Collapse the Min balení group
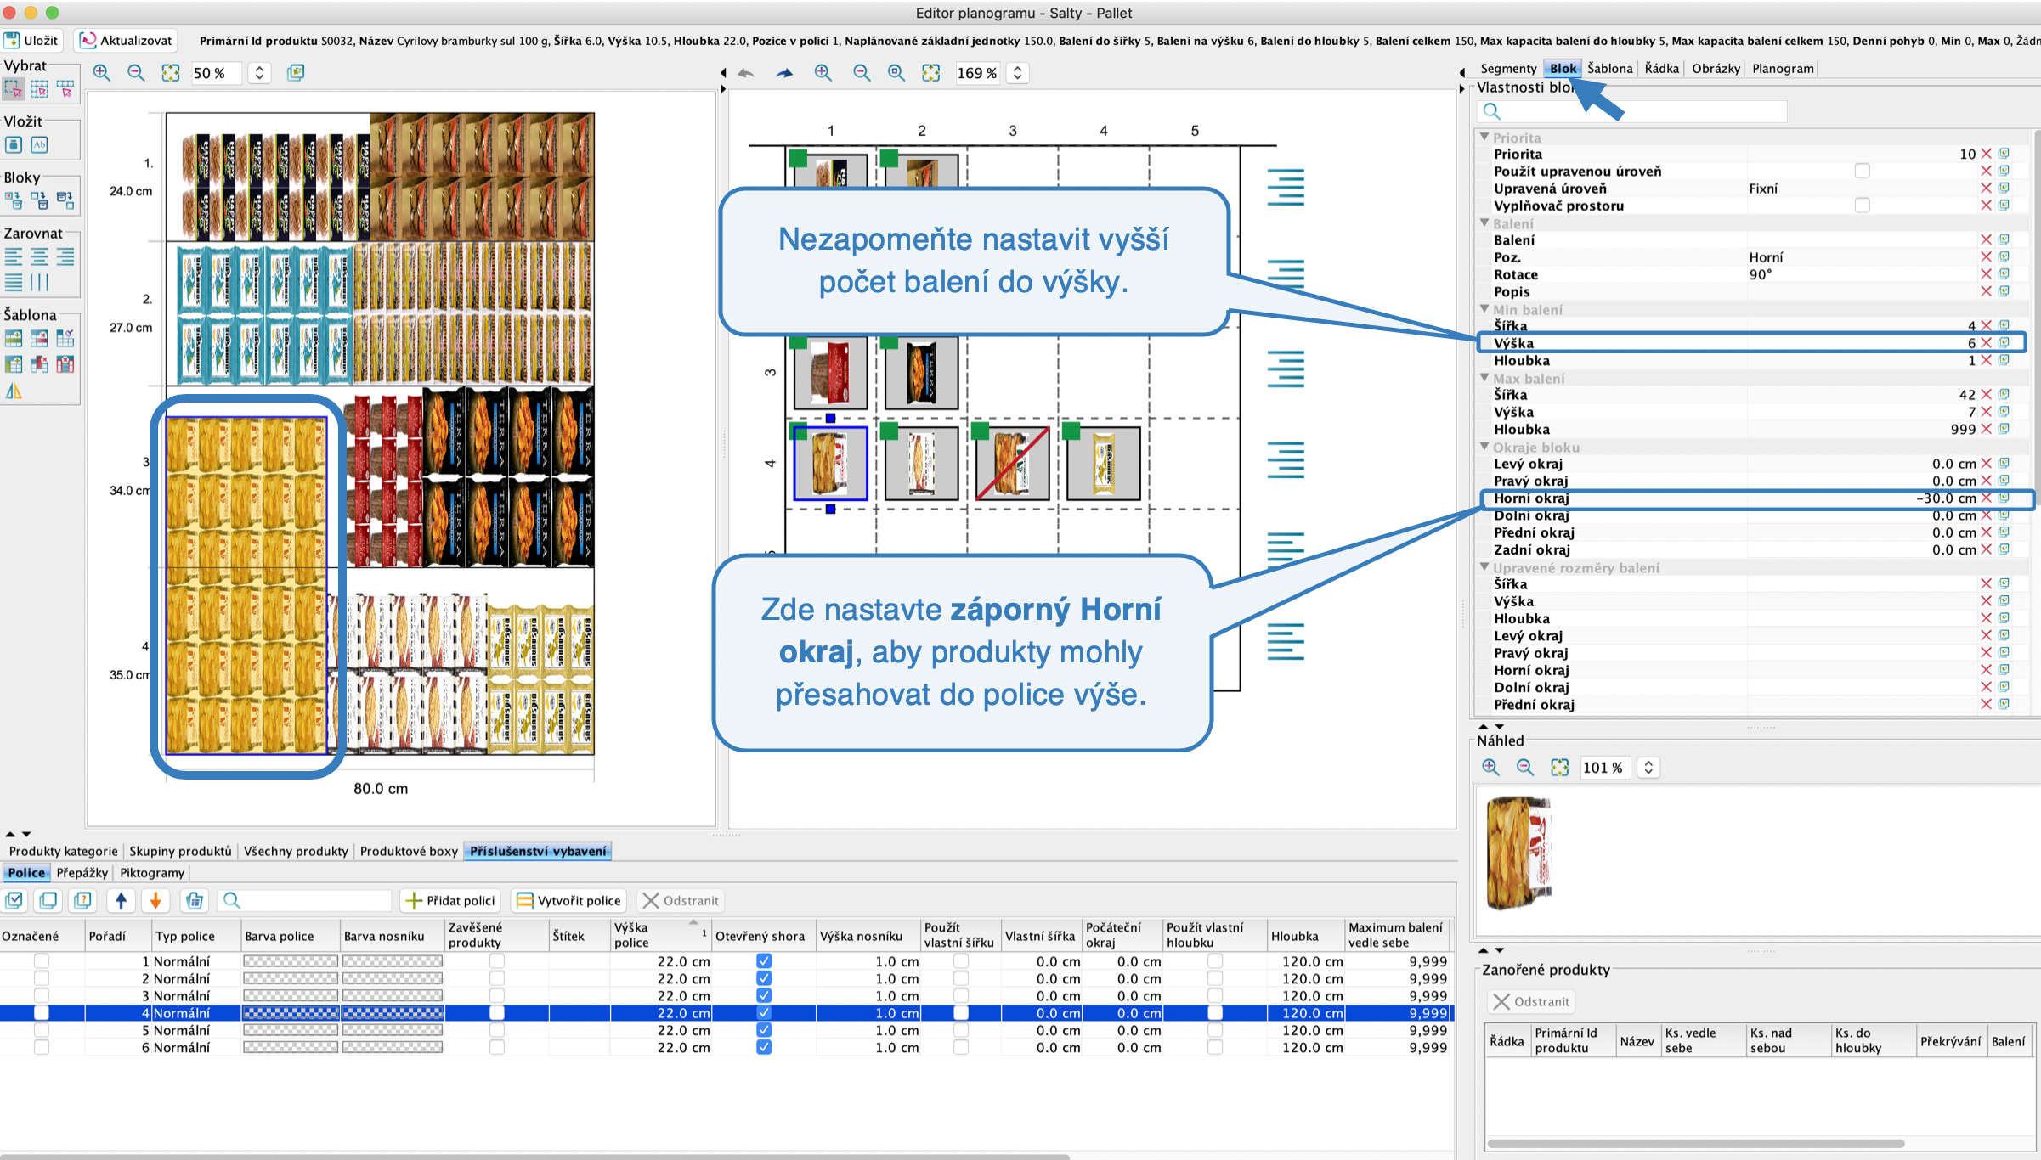 click(x=1484, y=309)
